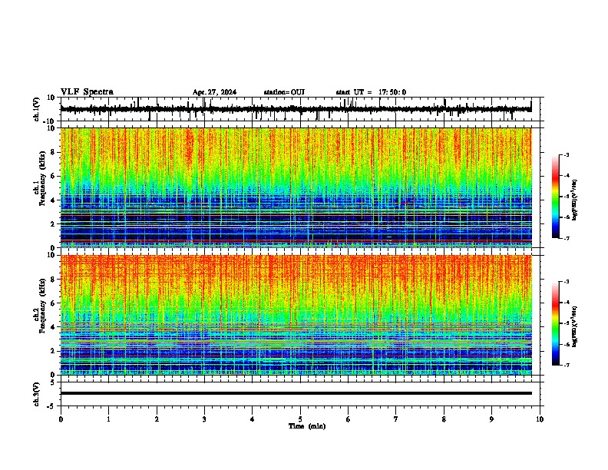Click tick label "1" on the Time axis
The image size is (608, 470).
pos(108,419)
